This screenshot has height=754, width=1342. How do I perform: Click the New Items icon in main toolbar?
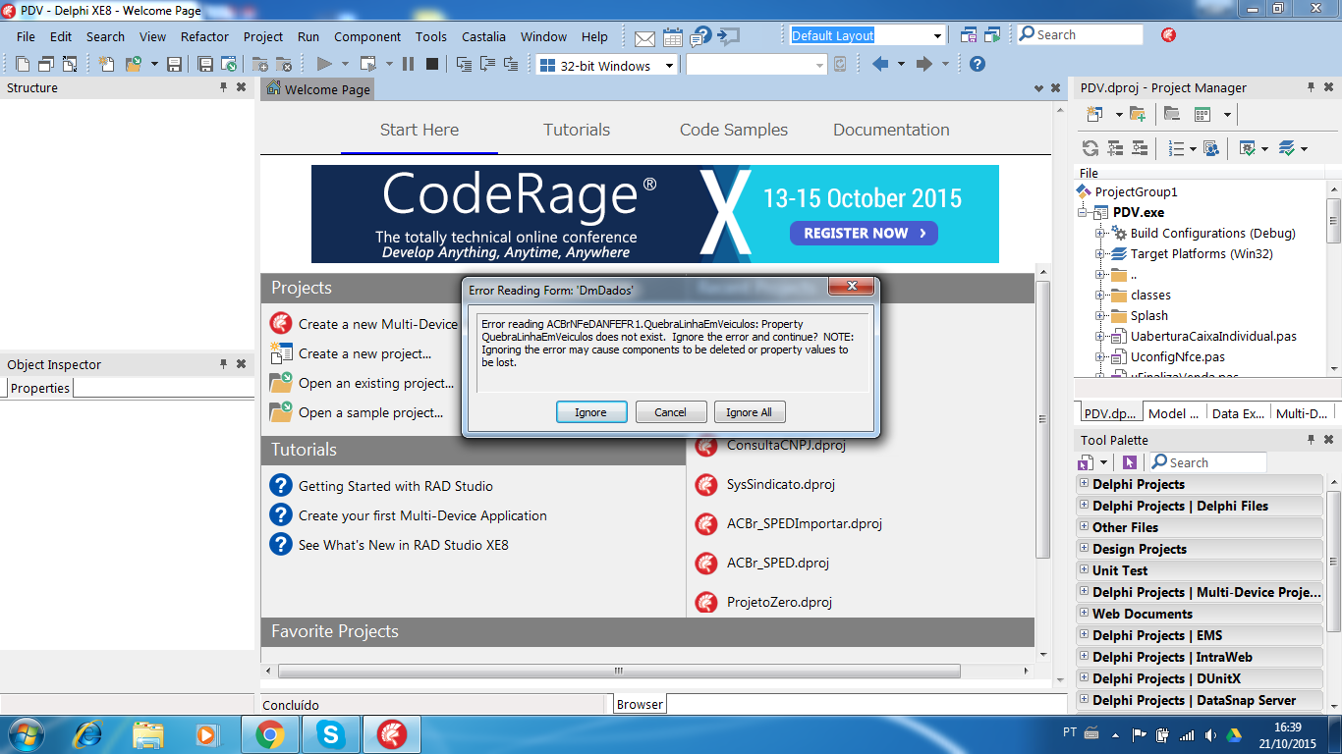click(108, 64)
